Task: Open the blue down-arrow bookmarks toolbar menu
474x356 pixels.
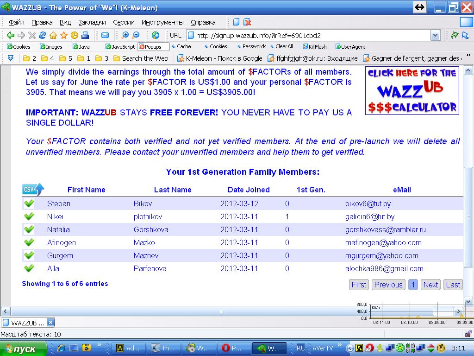Action: pyautogui.click(x=11, y=58)
